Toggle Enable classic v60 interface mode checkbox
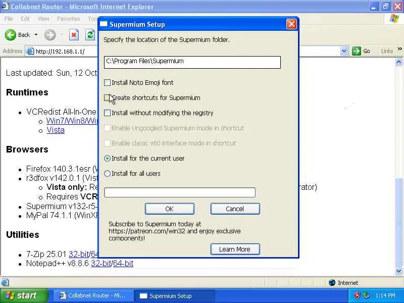 (107, 143)
